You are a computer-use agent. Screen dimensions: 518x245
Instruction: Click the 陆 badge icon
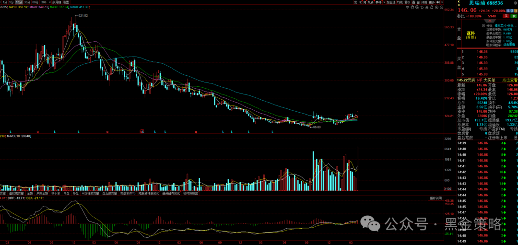coord(507,11)
